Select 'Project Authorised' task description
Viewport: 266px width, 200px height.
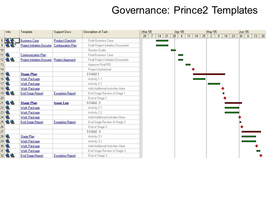99,69
